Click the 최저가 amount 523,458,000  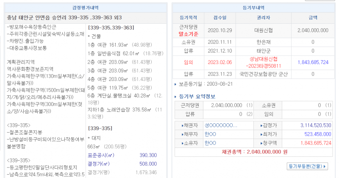(x=316, y=134)
